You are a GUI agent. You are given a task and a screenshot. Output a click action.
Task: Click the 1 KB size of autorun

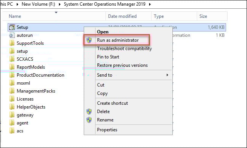point(220,35)
